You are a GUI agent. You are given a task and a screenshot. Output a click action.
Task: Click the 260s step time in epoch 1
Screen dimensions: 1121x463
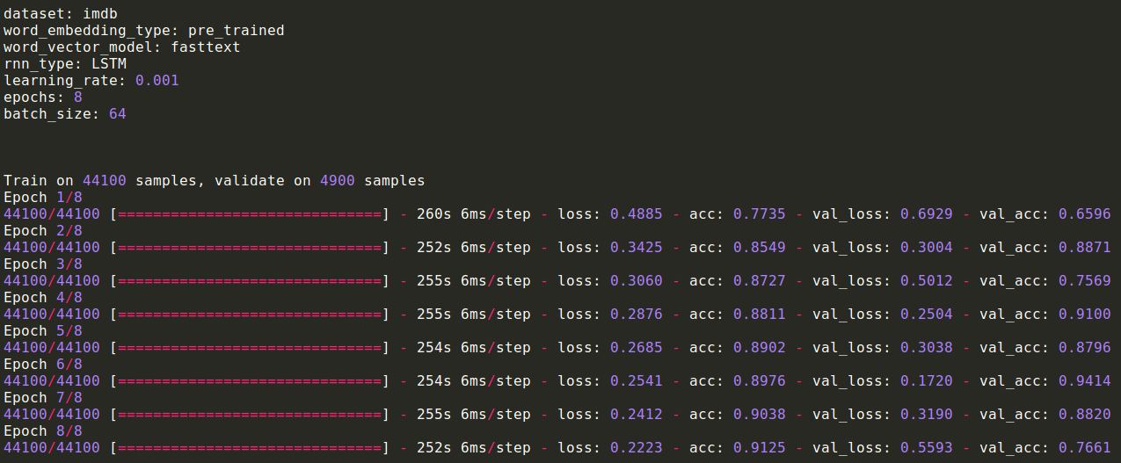434,213
